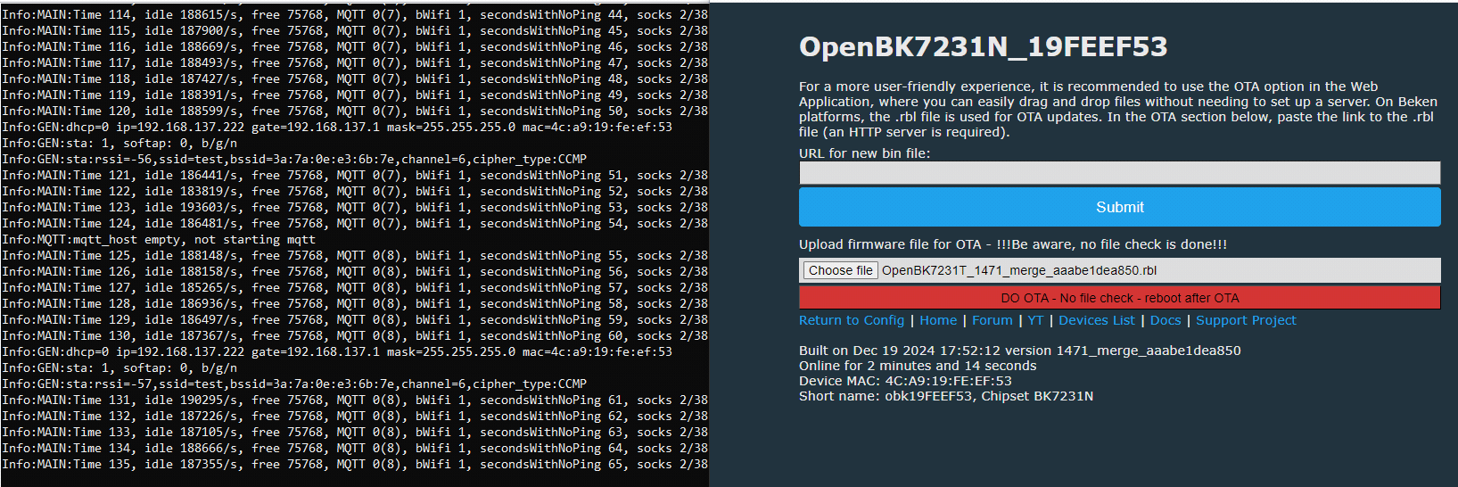Open the Docs link
1458x487 pixels.
[1166, 320]
